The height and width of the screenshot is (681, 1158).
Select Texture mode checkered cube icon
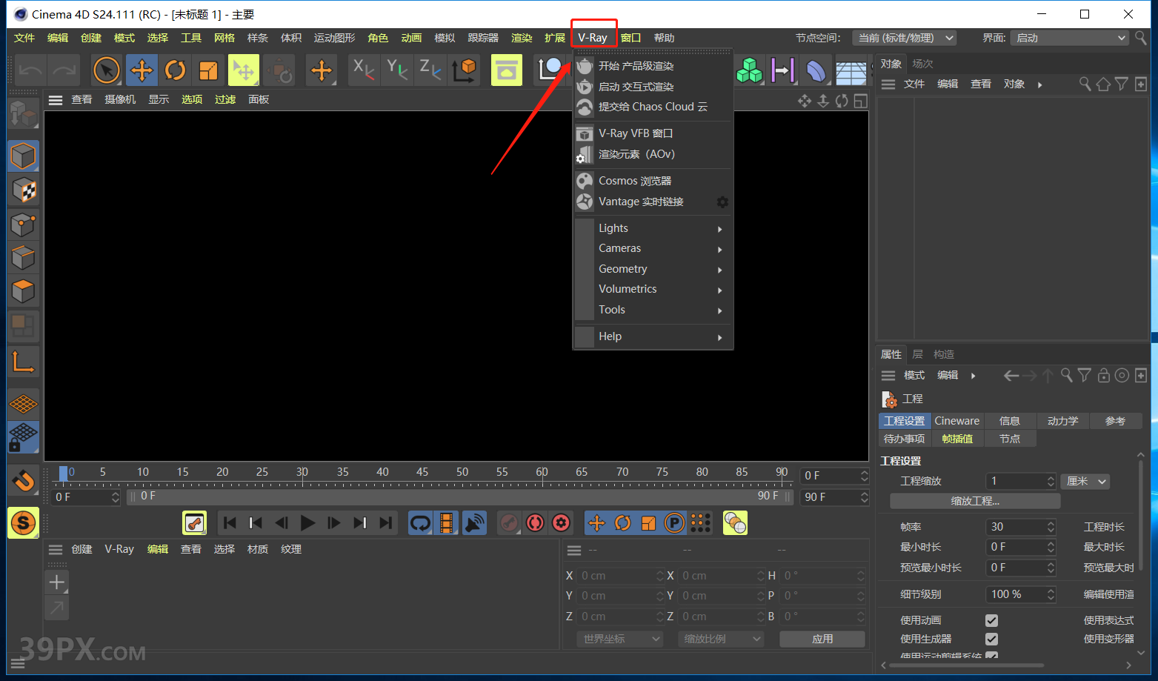pos(23,190)
